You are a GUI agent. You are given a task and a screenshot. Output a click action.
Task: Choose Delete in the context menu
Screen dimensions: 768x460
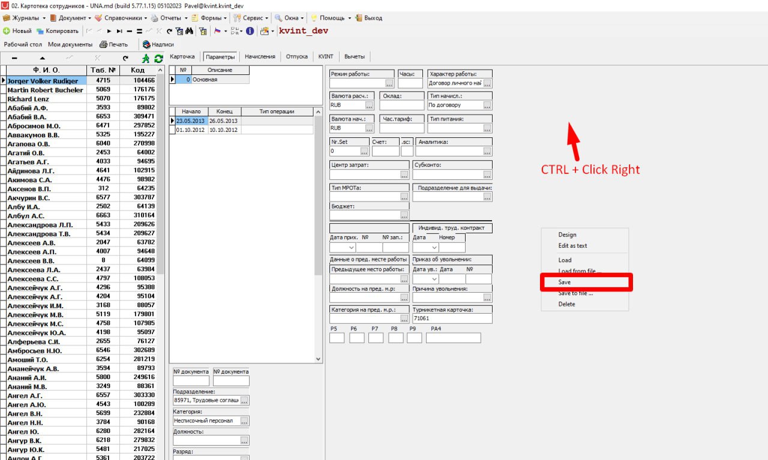(566, 304)
